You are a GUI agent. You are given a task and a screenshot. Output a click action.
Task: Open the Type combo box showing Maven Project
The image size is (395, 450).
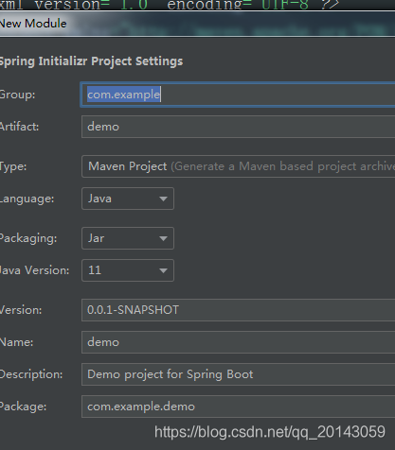[238, 166]
